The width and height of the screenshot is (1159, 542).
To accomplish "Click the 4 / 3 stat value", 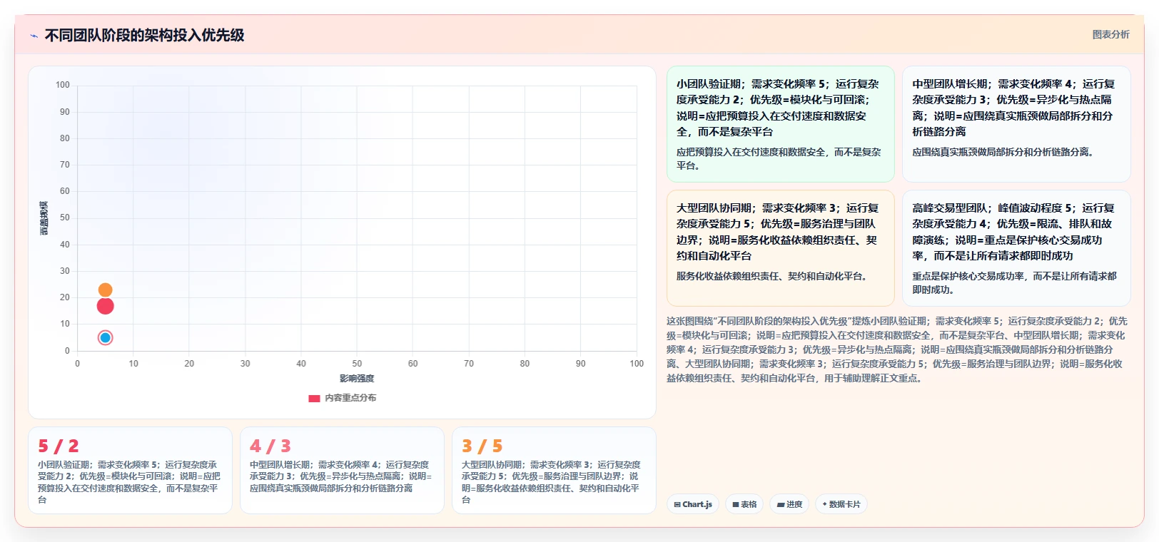I will point(270,446).
